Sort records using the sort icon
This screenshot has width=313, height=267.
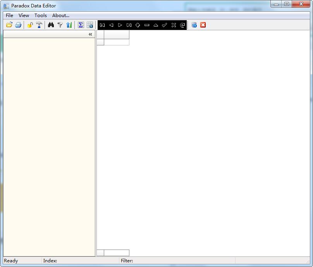click(69, 25)
